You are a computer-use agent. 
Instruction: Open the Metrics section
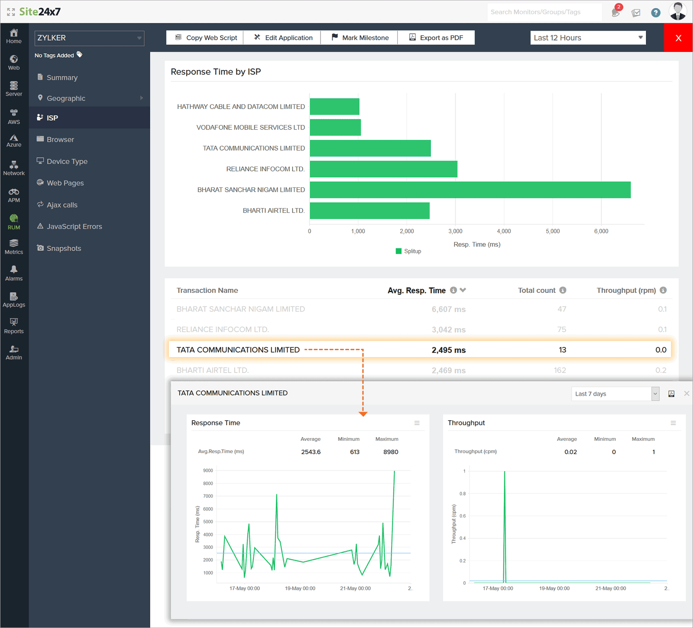[14, 247]
